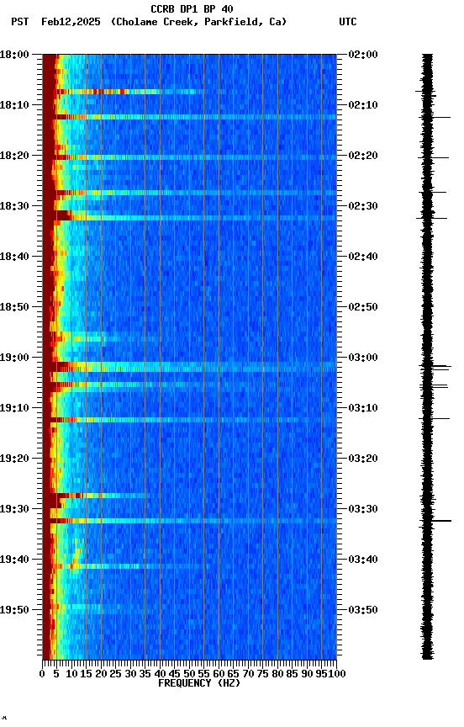Click the seismogram spike near 02:12 UTC
This screenshot has width=464, height=727.
435,117
